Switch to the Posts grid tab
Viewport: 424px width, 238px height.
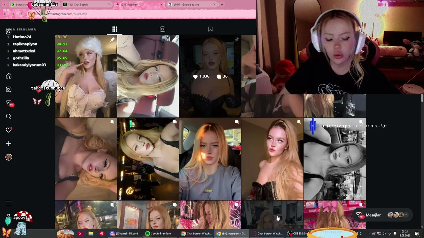[x=115, y=29]
